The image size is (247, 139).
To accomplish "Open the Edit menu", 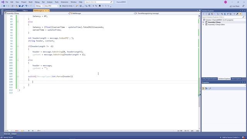I will [12, 2].
